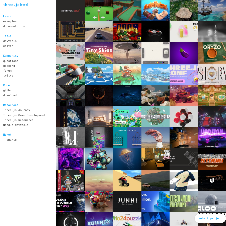This screenshot has height=226, width=226.
Task: Open the discord link
Action: click(x=9, y=66)
